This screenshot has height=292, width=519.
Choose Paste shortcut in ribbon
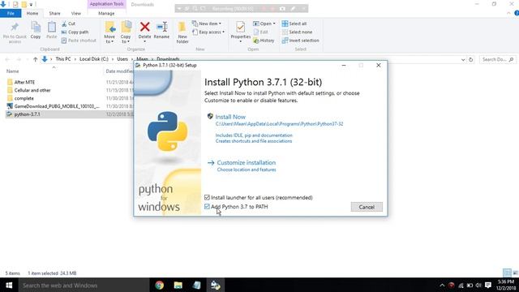tap(79, 41)
